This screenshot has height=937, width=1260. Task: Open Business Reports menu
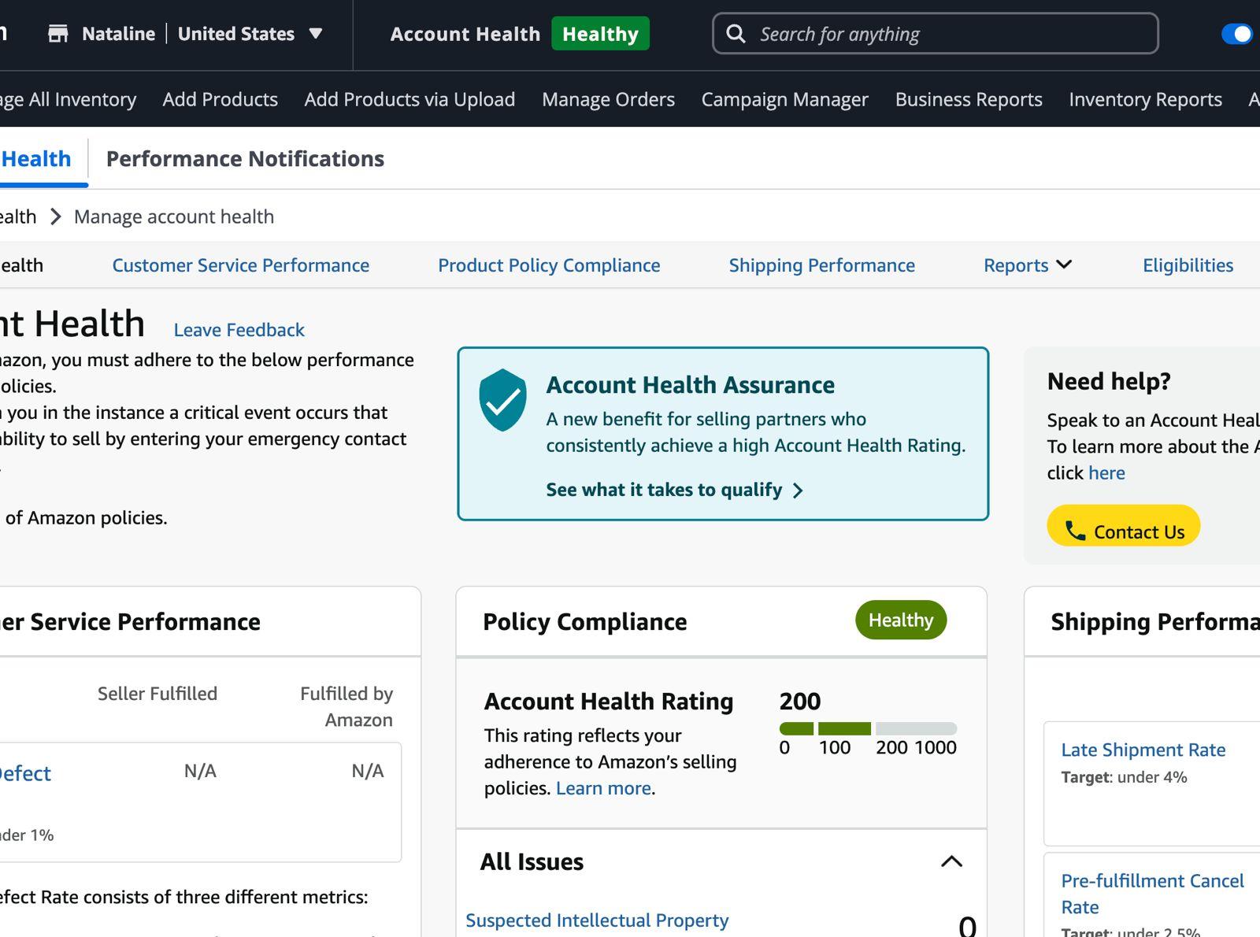tap(969, 99)
